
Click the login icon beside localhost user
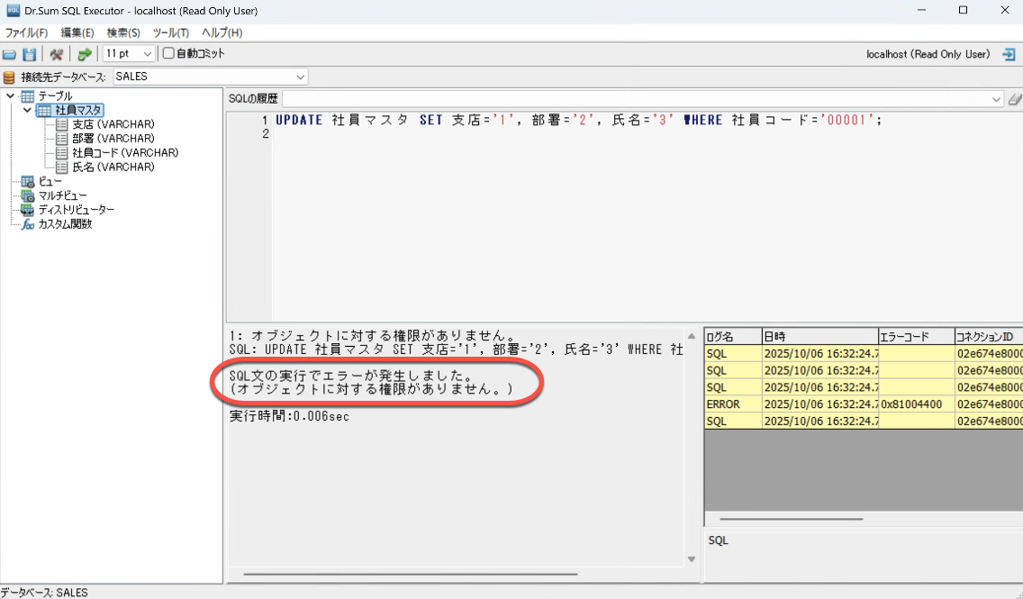[1009, 54]
